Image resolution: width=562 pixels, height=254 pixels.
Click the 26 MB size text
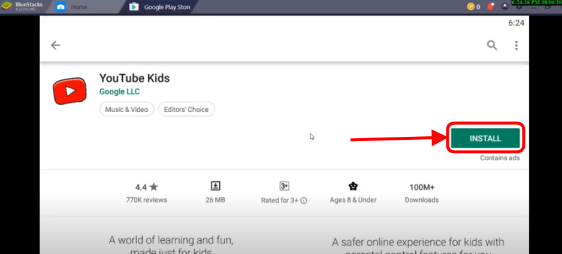click(x=216, y=200)
